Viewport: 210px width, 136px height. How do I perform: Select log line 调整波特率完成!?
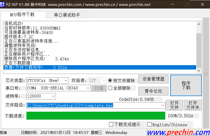[x=100, y=46]
